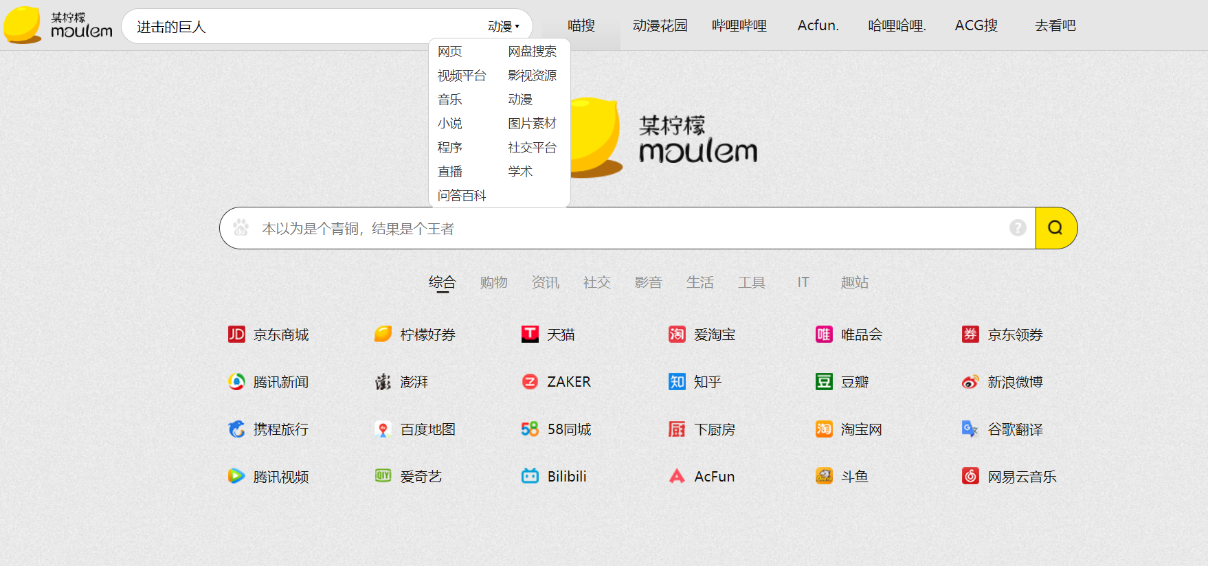This screenshot has width=1208, height=566.
Task: Open the 去看吧 link in top bar
Action: (1055, 26)
